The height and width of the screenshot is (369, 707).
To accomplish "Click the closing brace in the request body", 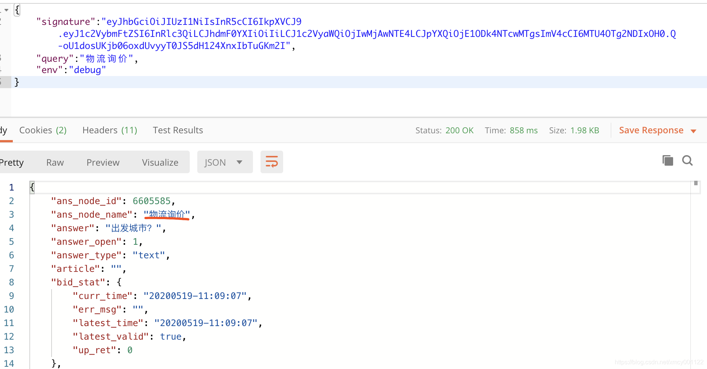I will (17, 82).
